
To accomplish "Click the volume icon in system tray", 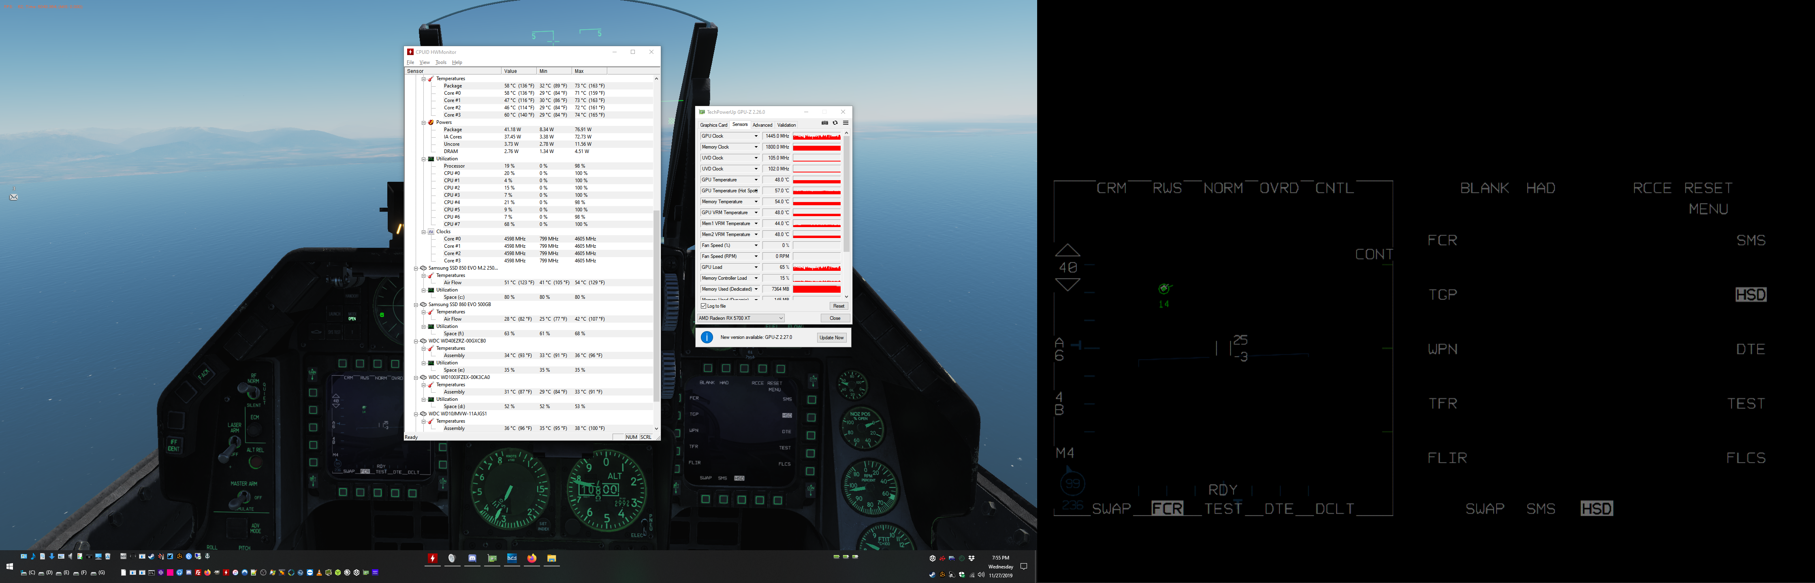I will [x=982, y=574].
